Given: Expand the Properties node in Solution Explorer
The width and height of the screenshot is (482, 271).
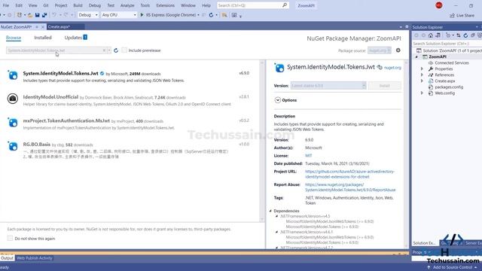Looking at the screenshot, I should click(422, 69).
